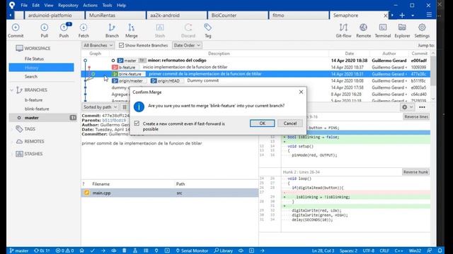Toggle Show Remote Branches checkbox
Viewport: 453px width, 254px height.
click(121, 45)
